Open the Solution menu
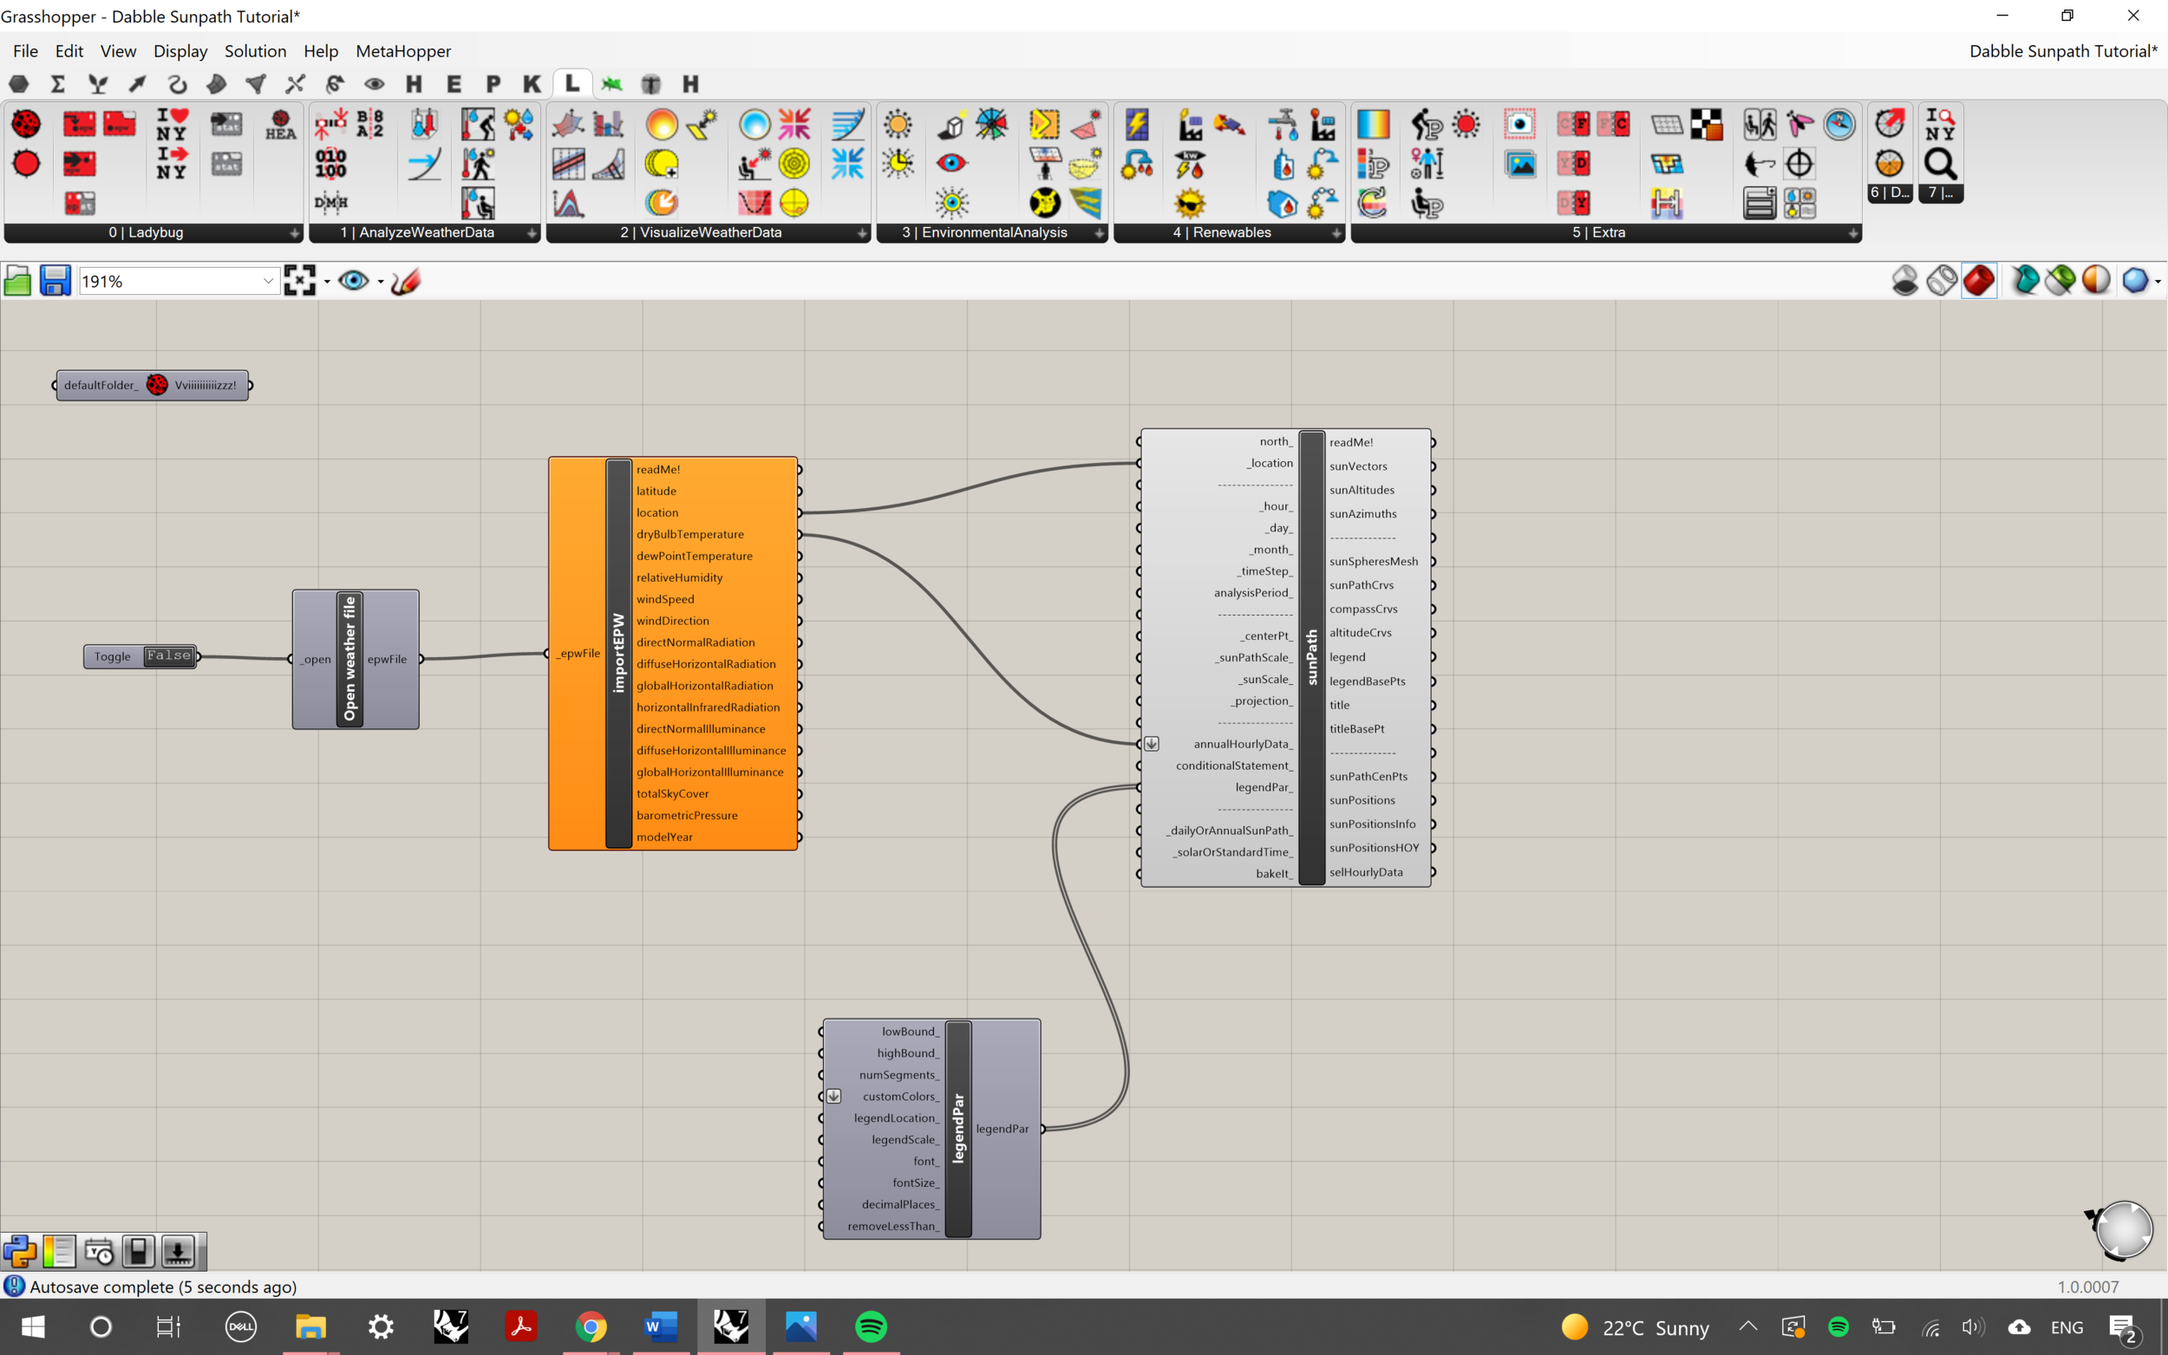Image resolution: width=2168 pixels, height=1355 pixels. coord(255,51)
